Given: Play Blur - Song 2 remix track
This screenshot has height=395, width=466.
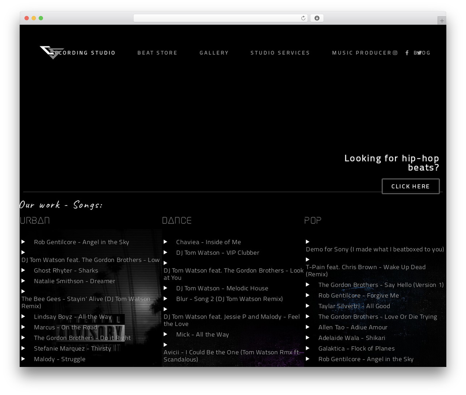Looking at the screenshot, I should pyautogui.click(x=165, y=298).
